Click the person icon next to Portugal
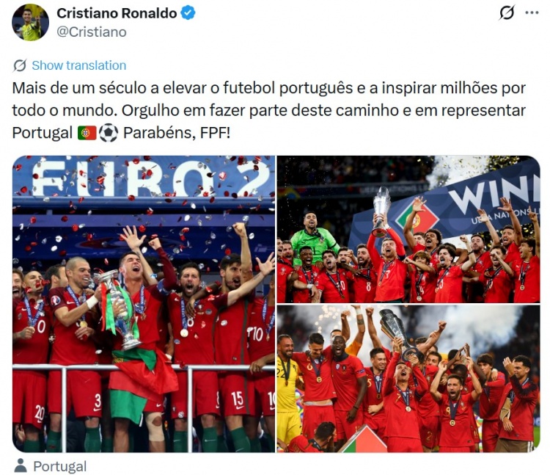Image resolution: width=550 pixels, height=475 pixels. pos(21,465)
